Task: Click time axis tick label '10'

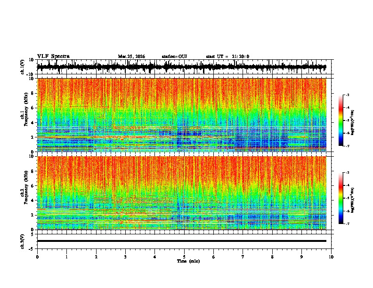Action: click(x=331, y=257)
